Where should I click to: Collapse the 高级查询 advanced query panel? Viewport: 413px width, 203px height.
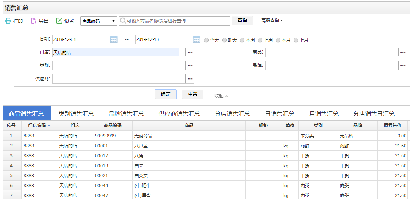tap(272, 21)
